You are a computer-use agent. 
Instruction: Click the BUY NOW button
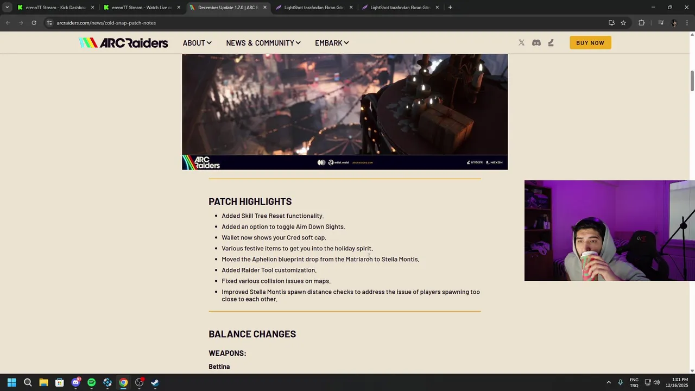coord(590,43)
